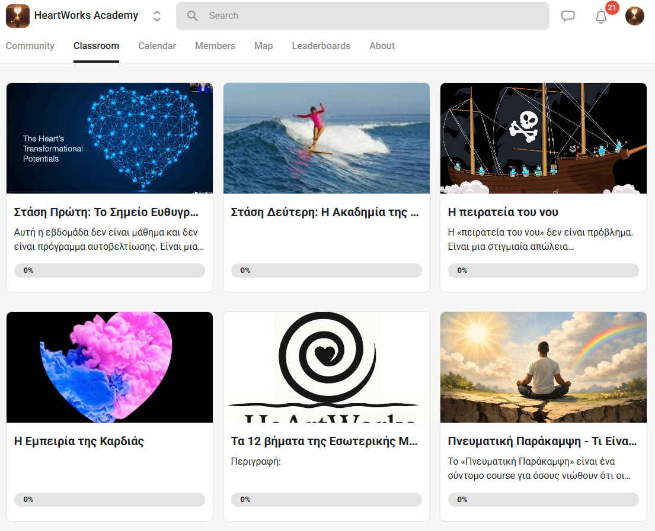This screenshot has height=531, width=655.
Task: Expand the HeartWorks Academy group switcher
Action: pyautogui.click(x=157, y=16)
